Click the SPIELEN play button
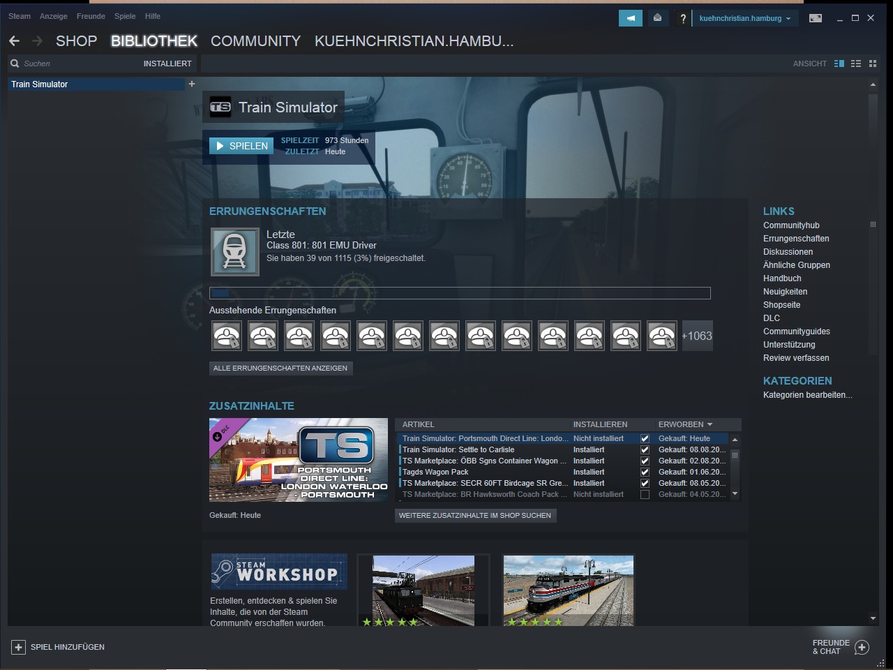Image resolution: width=893 pixels, height=670 pixels. tap(241, 146)
